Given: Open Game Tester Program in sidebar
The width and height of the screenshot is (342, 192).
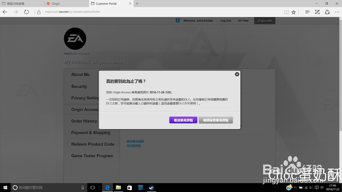Looking at the screenshot, I should 92,156.
